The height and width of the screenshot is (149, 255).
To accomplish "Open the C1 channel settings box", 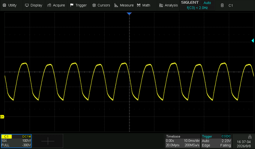I will coord(16,141).
